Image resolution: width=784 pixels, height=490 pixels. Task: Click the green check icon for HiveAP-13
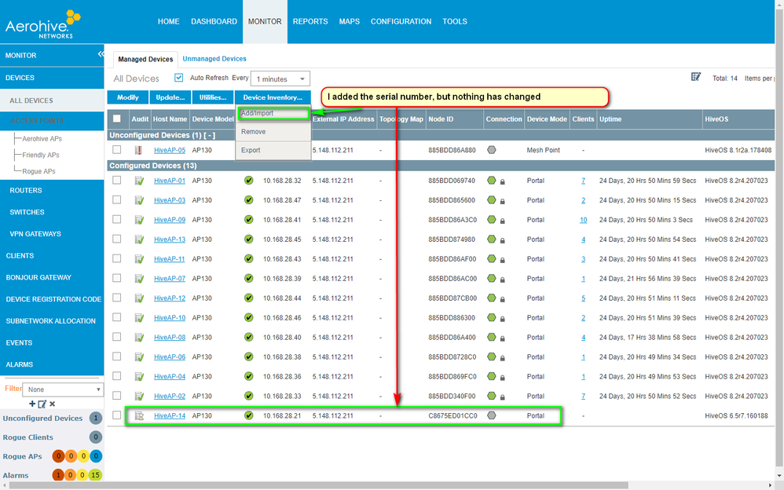[248, 239]
